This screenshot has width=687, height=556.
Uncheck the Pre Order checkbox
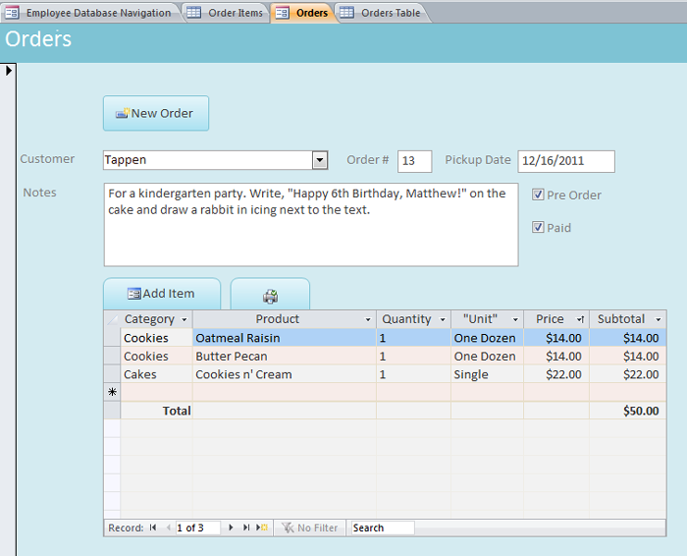[x=538, y=195]
